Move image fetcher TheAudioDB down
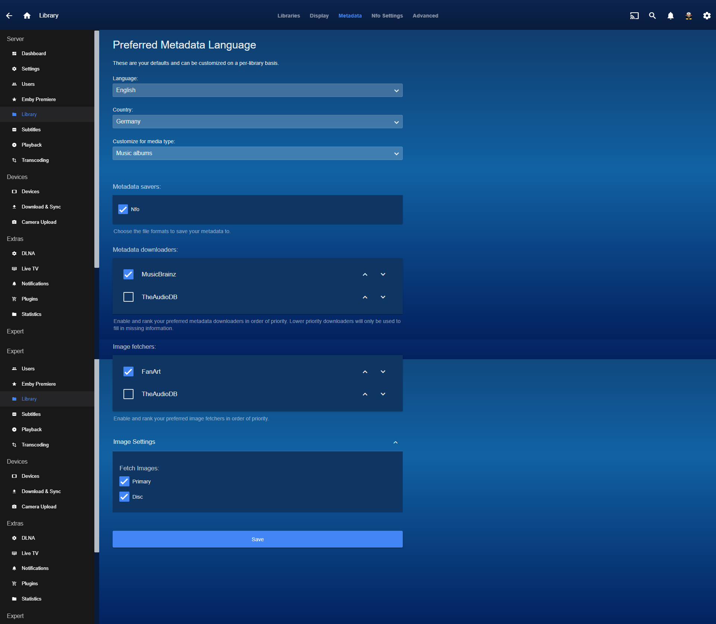Viewport: 716px width, 624px height. click(x=383, y=394)
